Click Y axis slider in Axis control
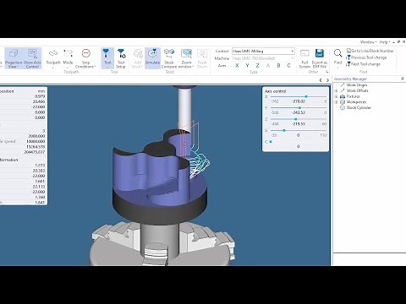The image size is (406, 304). coord(299,108)
